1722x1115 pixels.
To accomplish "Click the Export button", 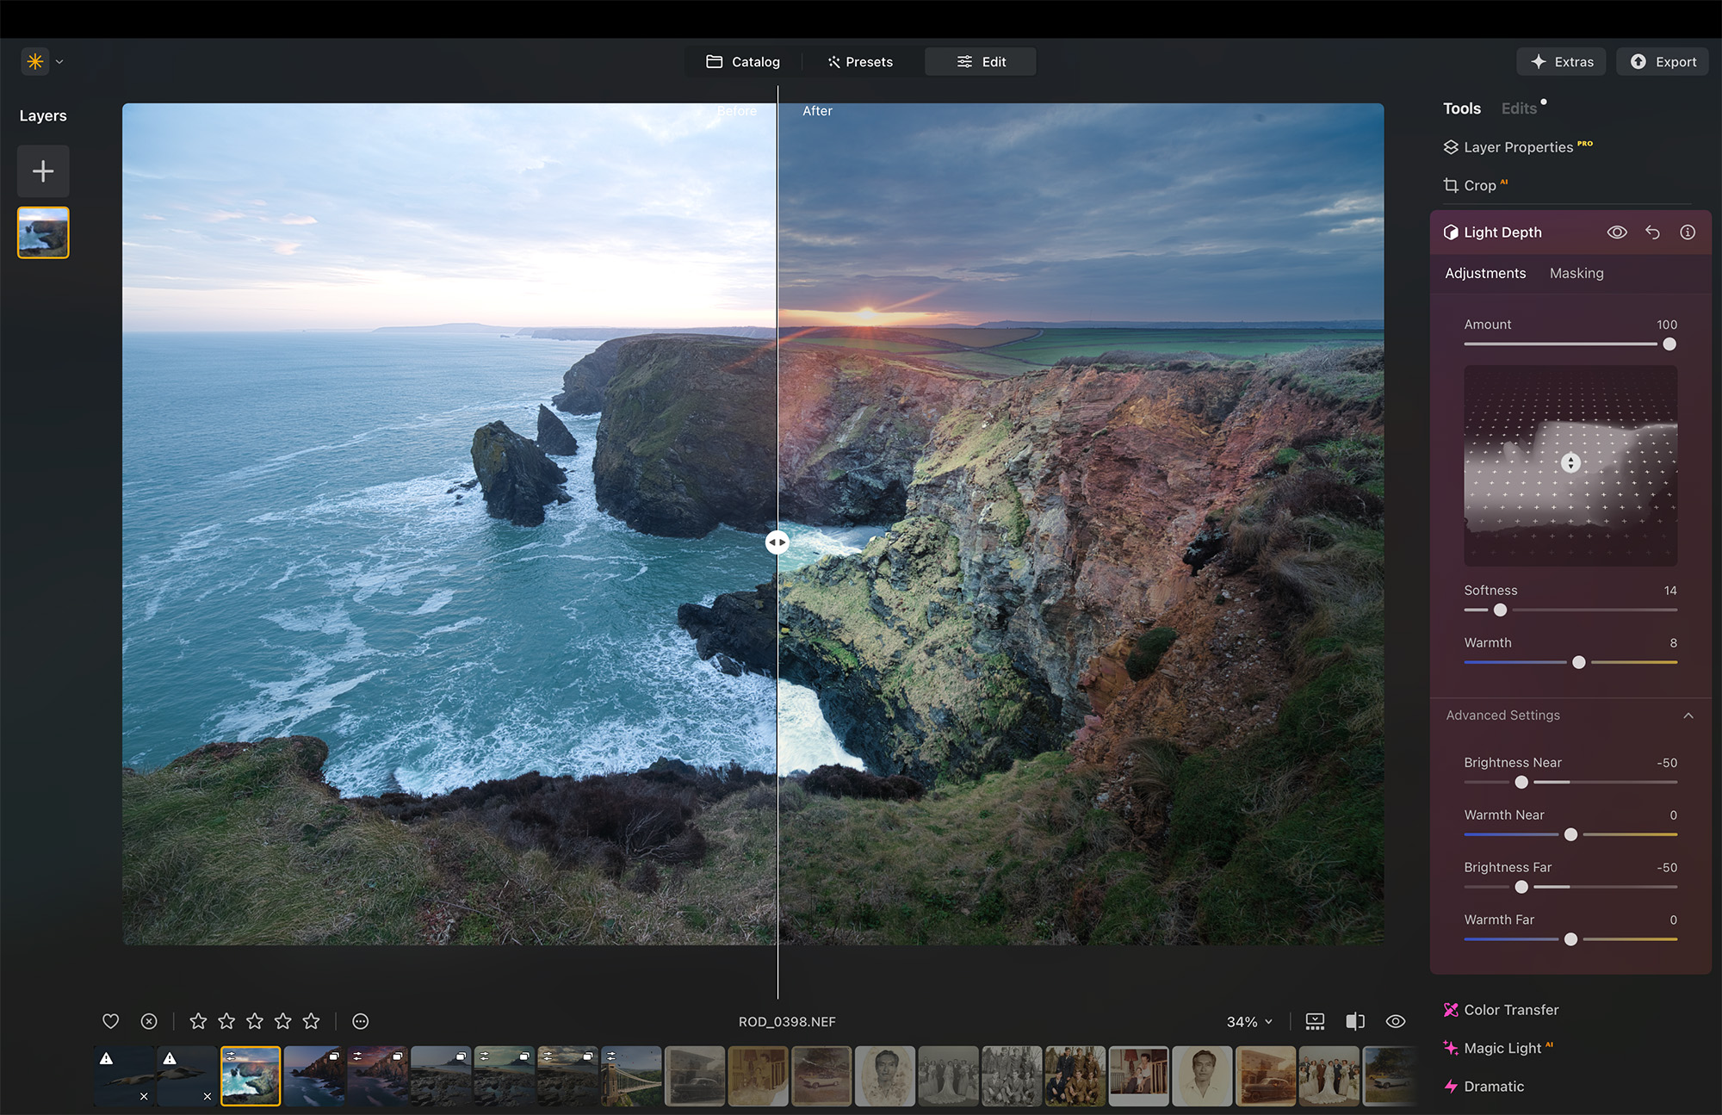I will 1662,61.
